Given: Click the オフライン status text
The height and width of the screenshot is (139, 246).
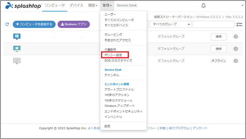Looking at the screenshot, I should pyautogui.click(x=218, y=61).
